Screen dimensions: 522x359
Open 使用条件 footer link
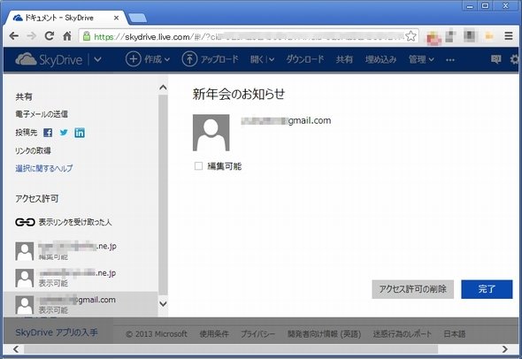point(214,333)
